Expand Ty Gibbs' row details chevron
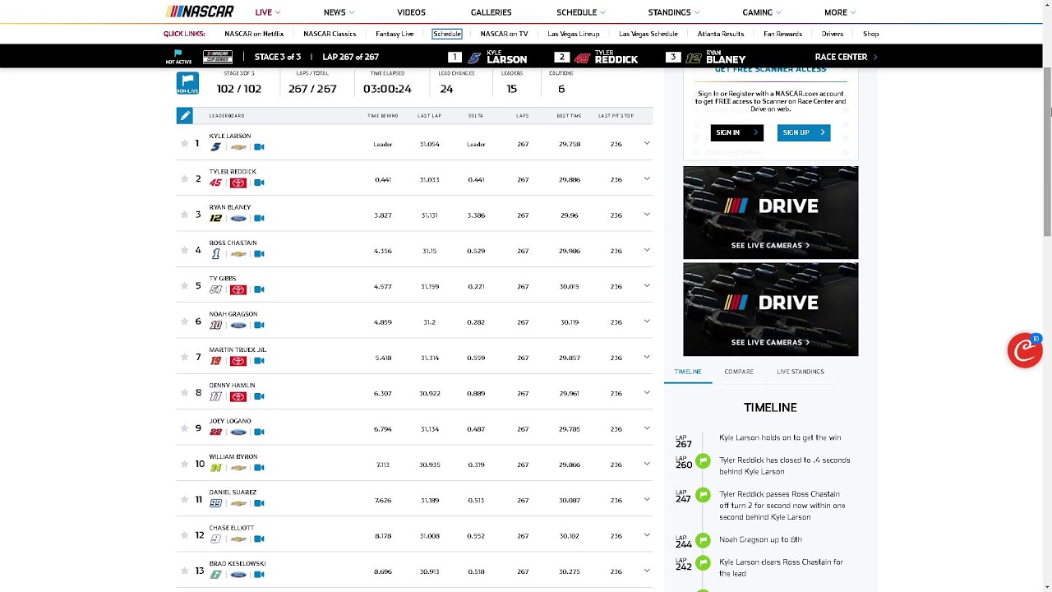The image size is (1052, 592). pos(647,285)
